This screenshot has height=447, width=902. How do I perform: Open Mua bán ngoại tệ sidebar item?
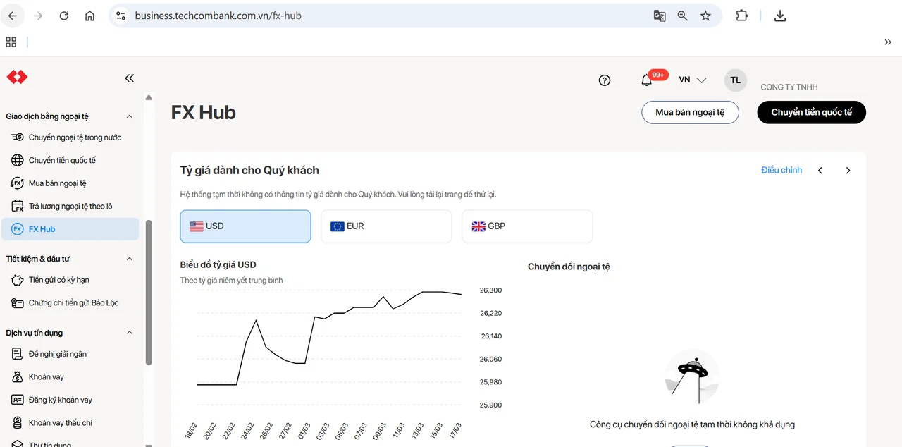pyautogui.click(x=57, y=183)
